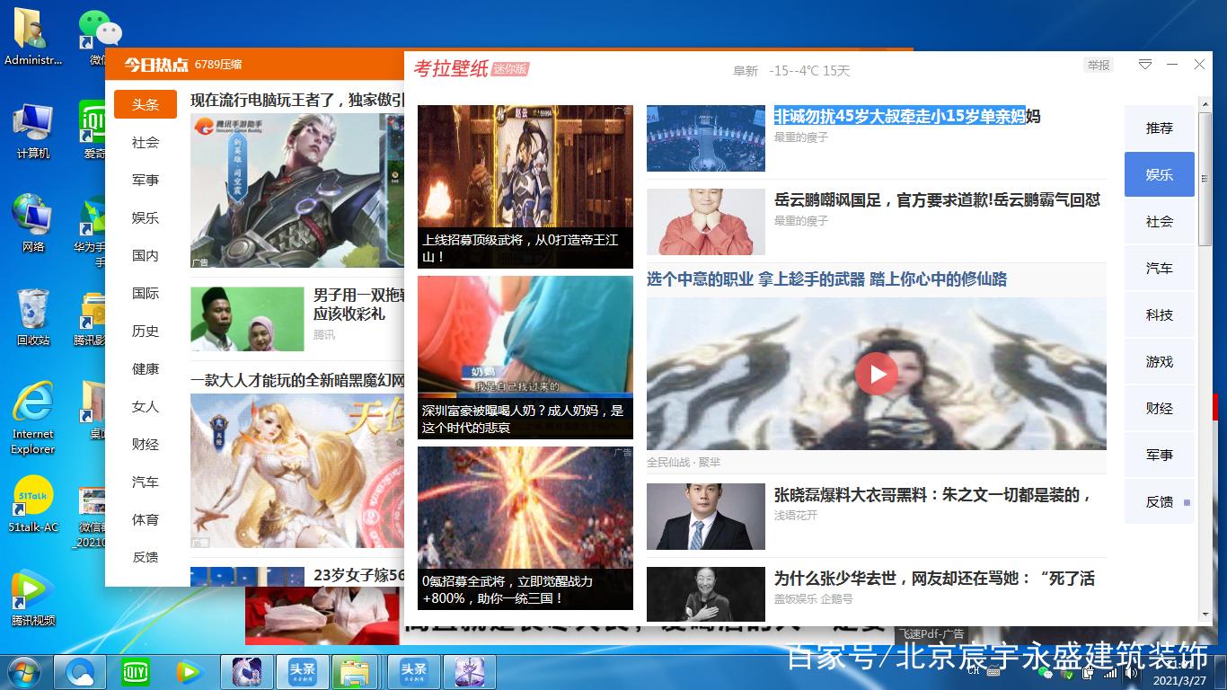Select 健康 tab in 今日热点 window
The height and width of the screenshot is (690, 1227).
(x=146, y=368)
